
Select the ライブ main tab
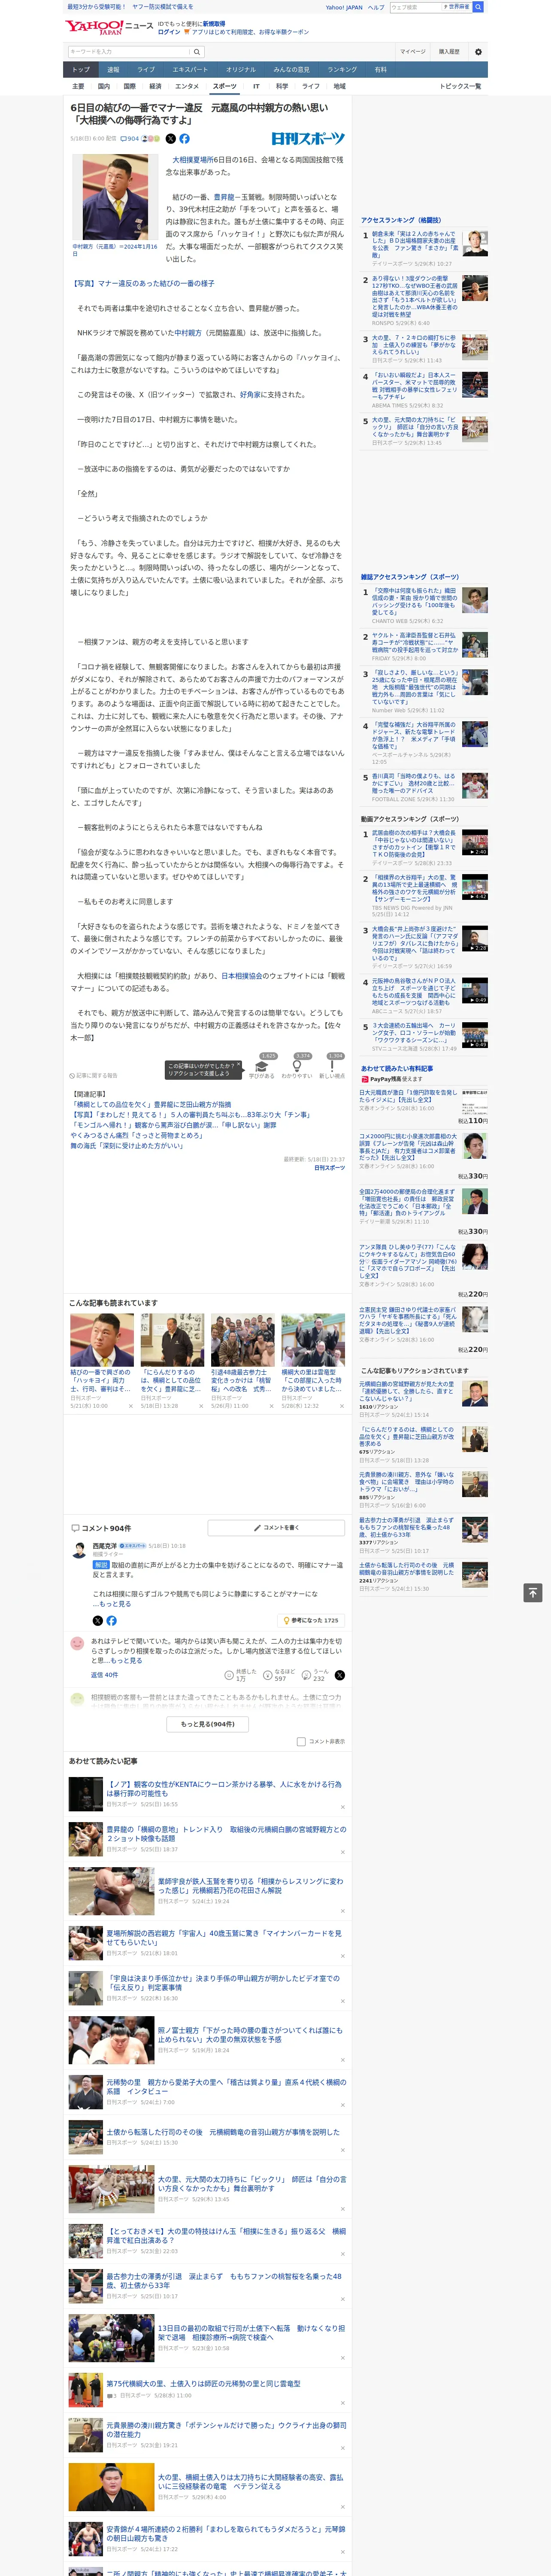[x=146, y=70]
